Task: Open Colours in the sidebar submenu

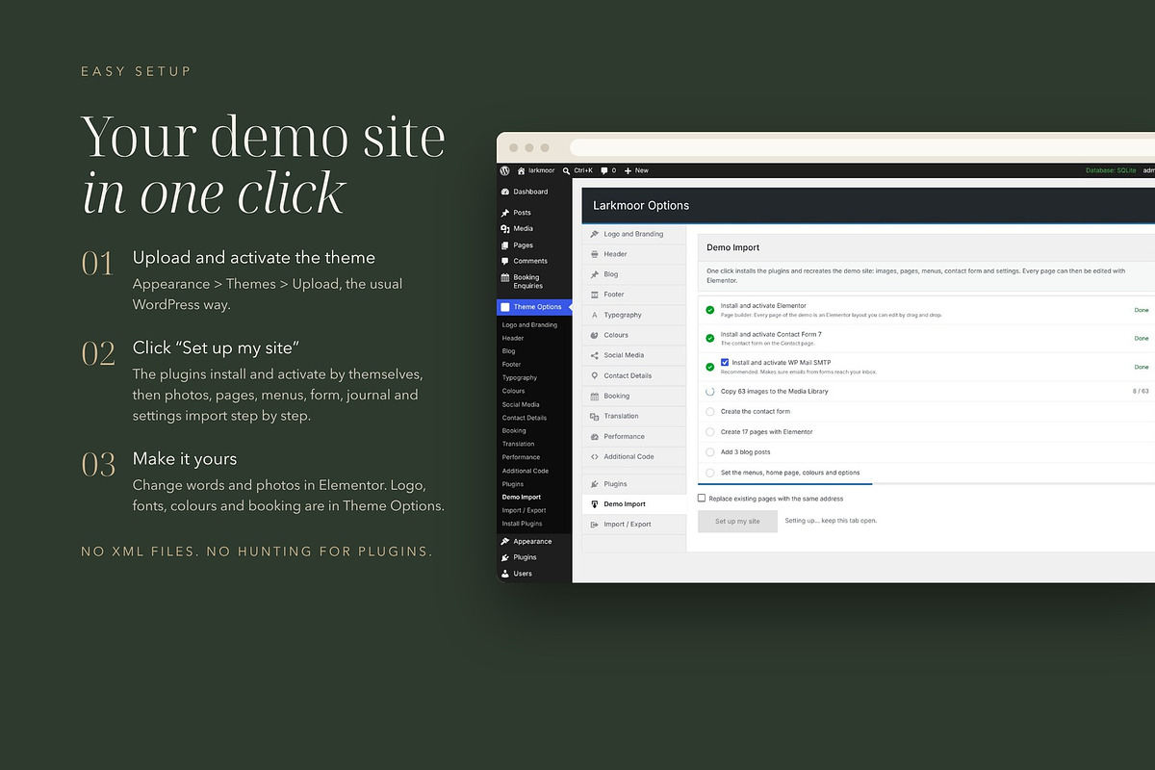Action: coord(514,392)
